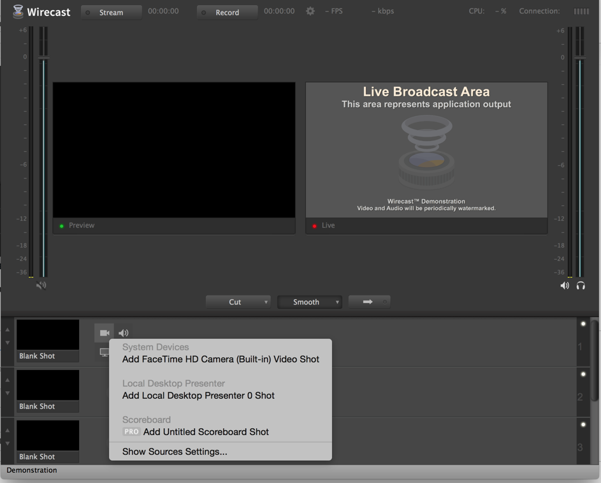Select the Cut transition button
This screenshot has width=601, height=483.
click(238, 302)
